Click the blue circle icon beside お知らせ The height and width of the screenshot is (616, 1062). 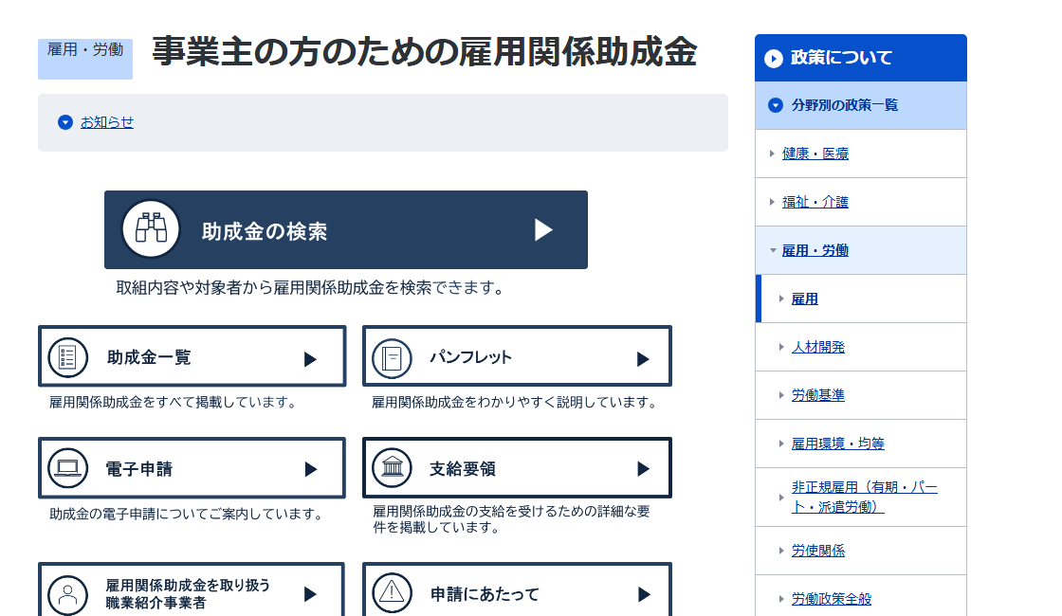click(65, 122)
